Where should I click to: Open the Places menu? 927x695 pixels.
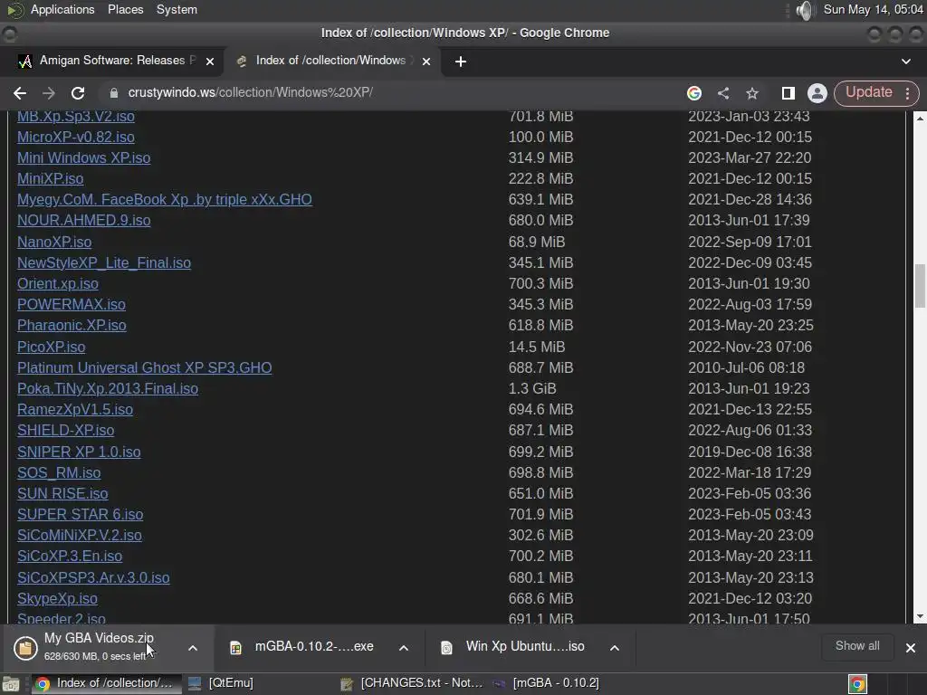point(125,10)
